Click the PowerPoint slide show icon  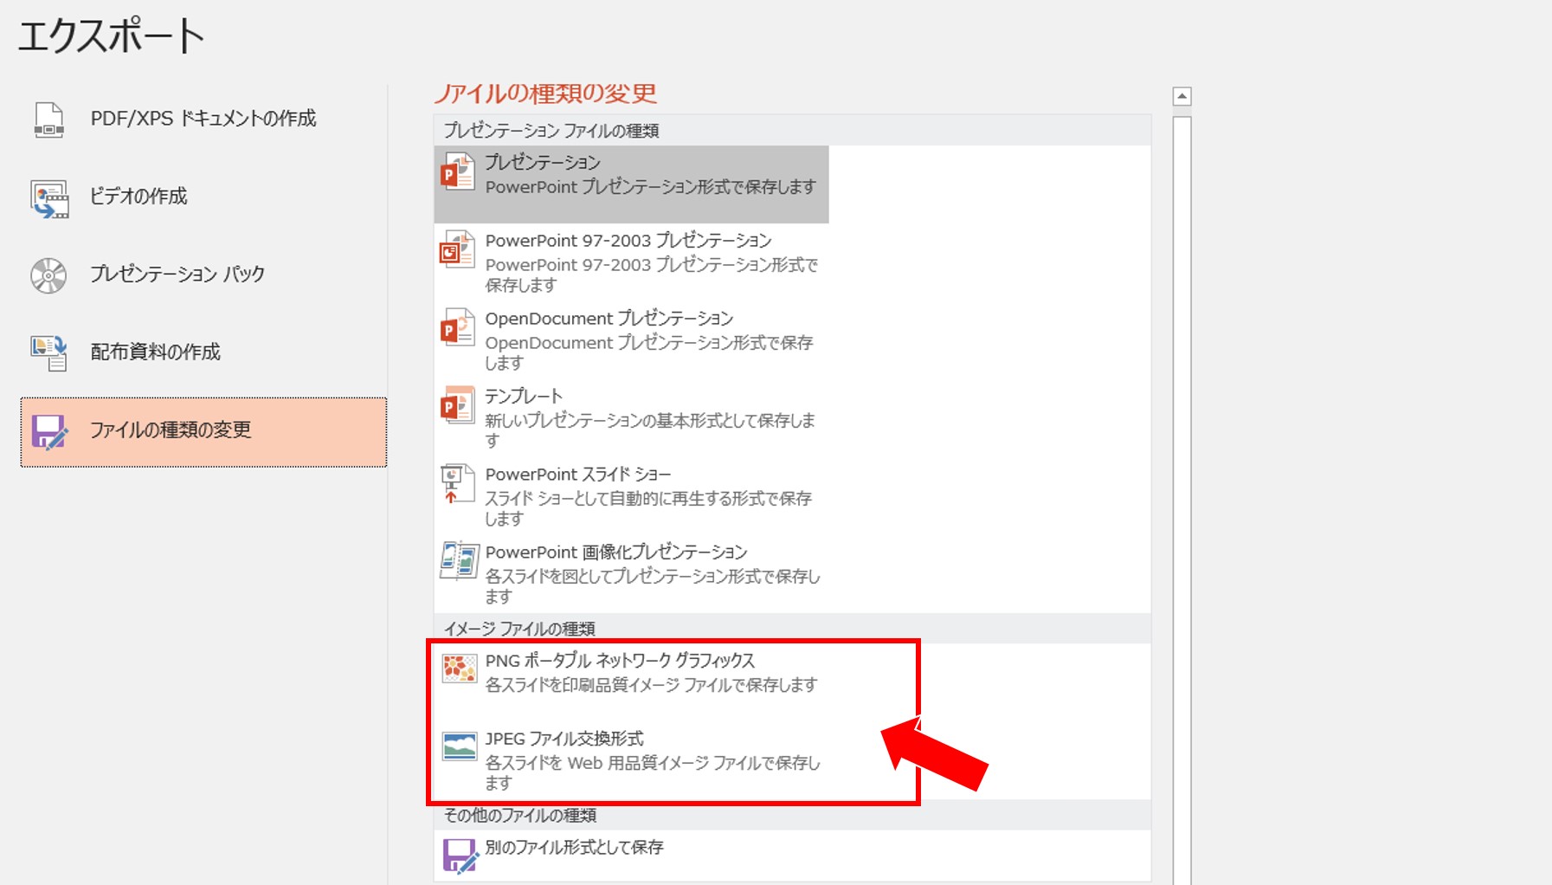458,483
